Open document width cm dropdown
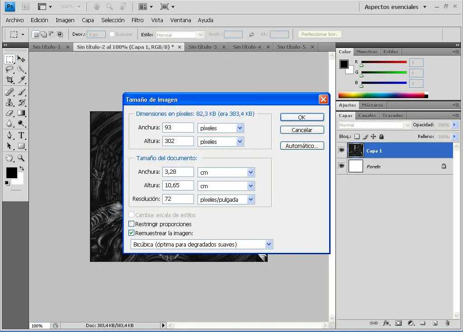 pos(250,172)
